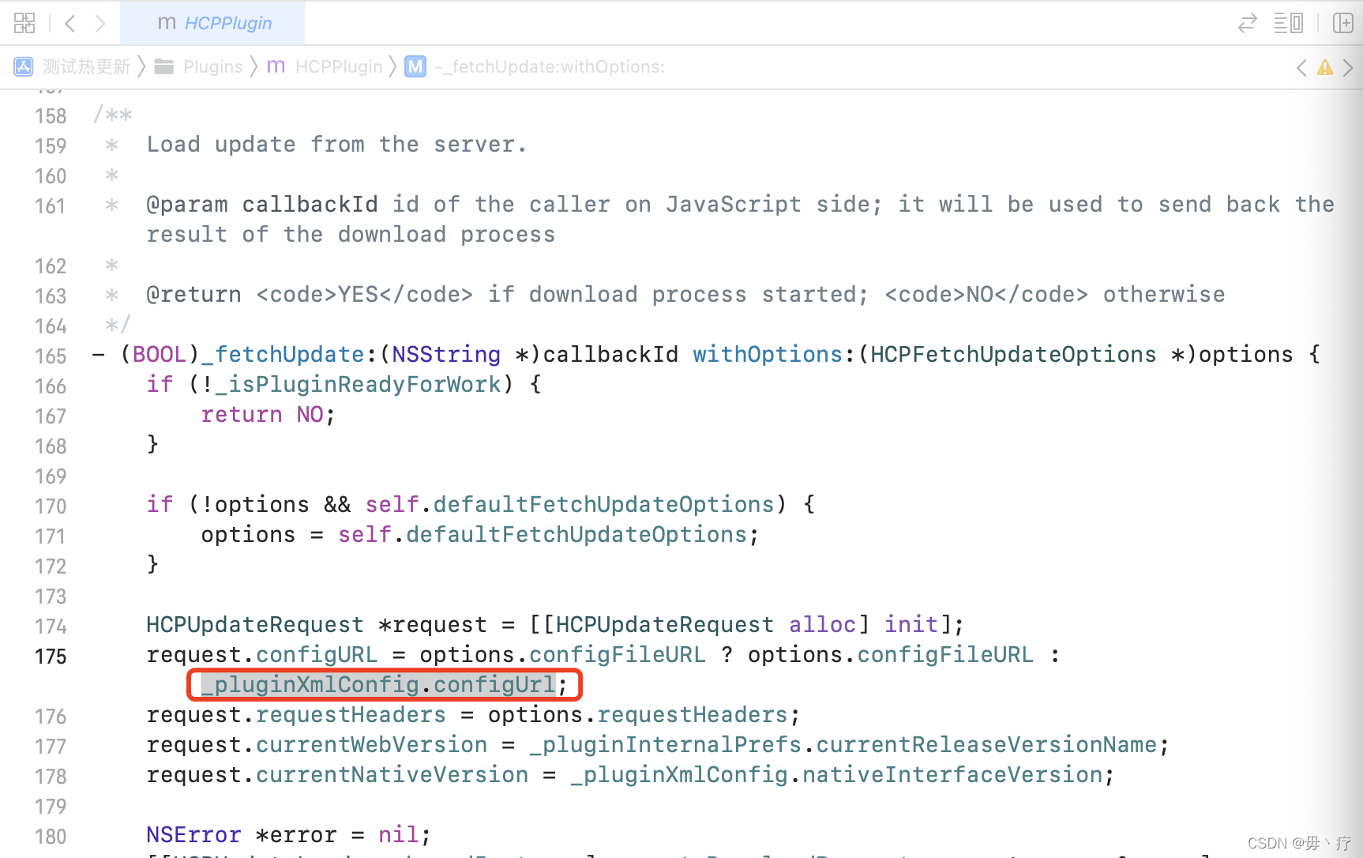
Task: Click line number 165 in gutter
Action: 51,356
